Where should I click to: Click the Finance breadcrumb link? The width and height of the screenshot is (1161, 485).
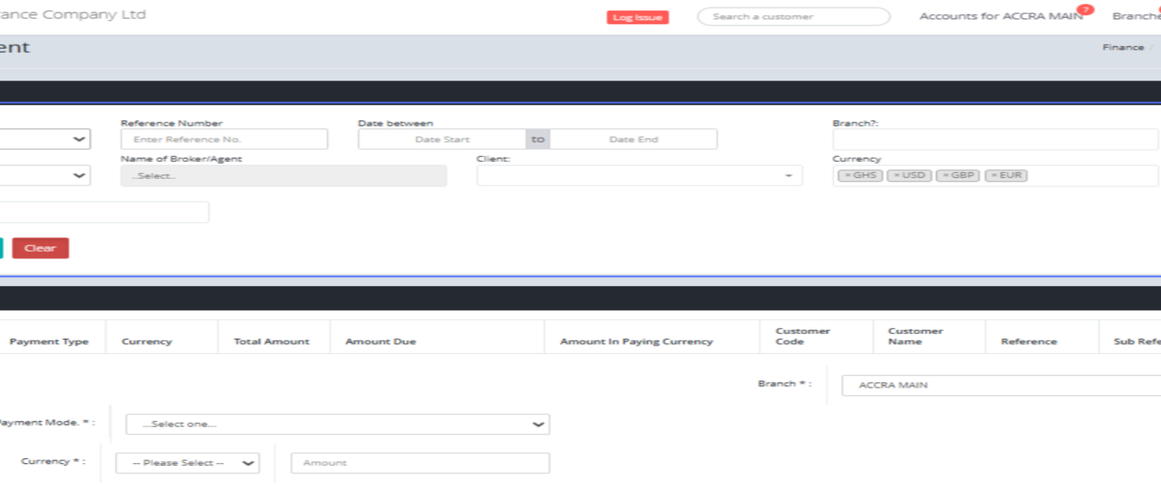click(x=1122, y=48)
